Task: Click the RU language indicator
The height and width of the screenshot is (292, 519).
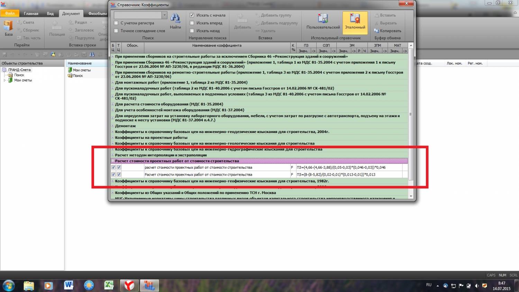Action: click(429, 285)
